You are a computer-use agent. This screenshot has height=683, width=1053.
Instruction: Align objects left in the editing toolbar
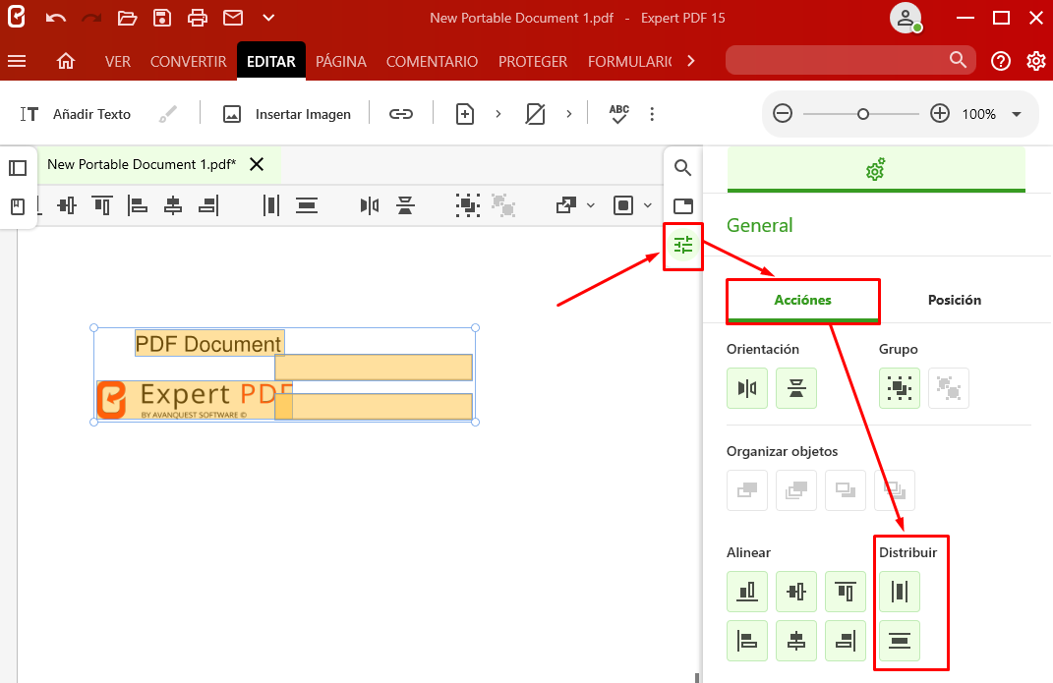[138, 205]
